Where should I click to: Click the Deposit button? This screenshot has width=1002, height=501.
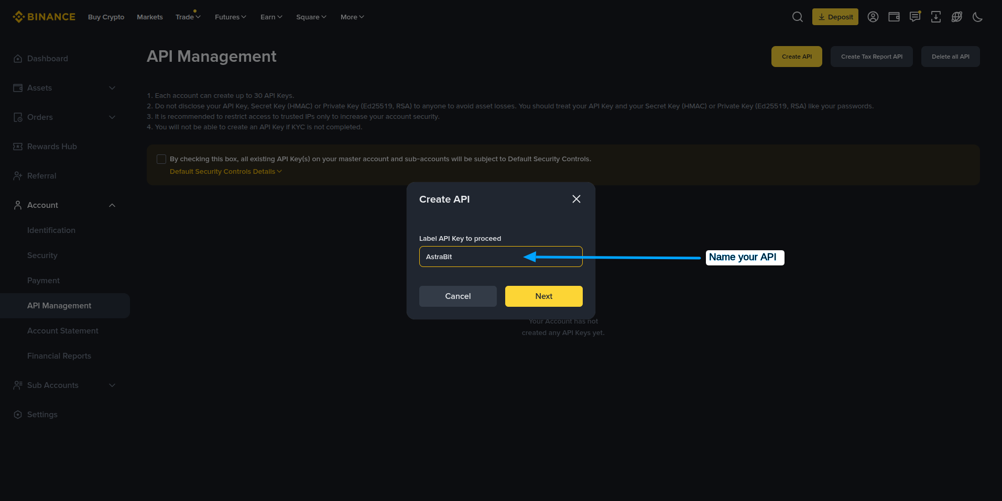[835, 17]
